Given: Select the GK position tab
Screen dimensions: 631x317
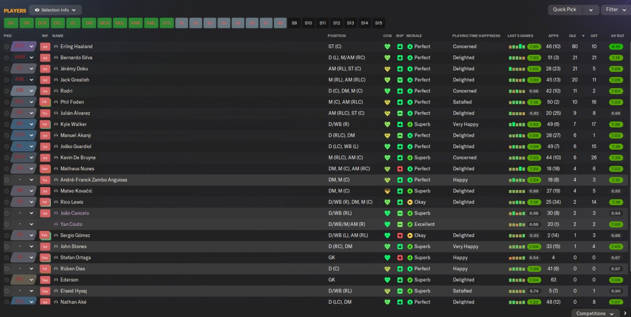Looking at the screenshot, I should pyautogui.click(x=11, y=23).
